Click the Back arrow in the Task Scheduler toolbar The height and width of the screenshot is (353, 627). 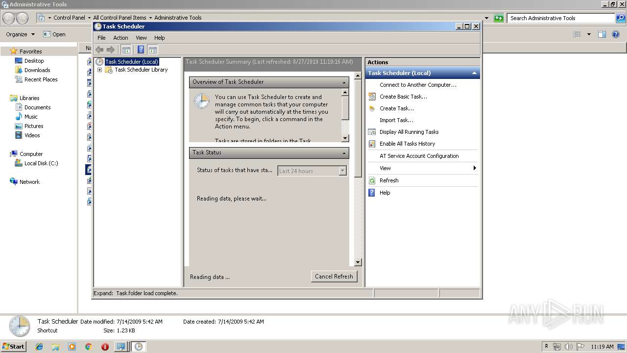click(99, 50)
